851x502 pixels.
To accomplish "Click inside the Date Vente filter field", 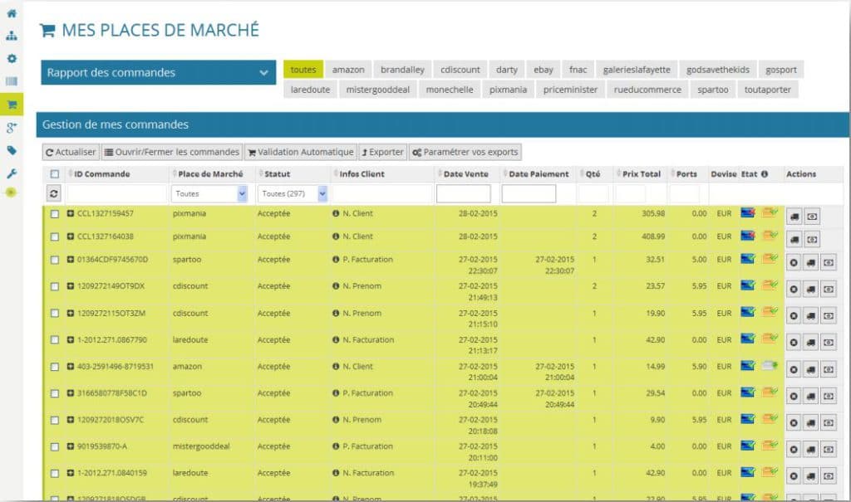I will (464, 193).
